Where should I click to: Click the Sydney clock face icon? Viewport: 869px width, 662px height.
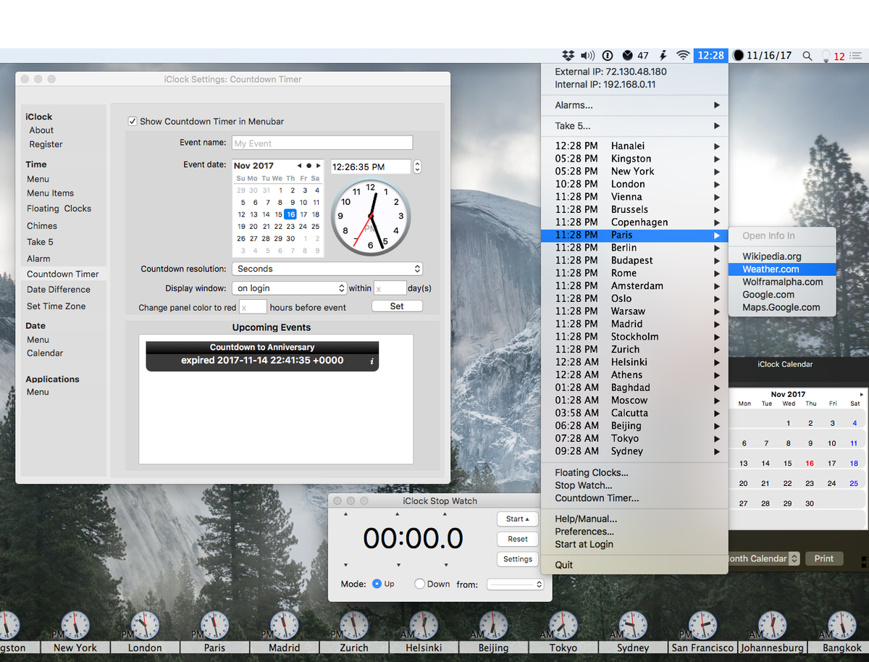tap(632, 624)
